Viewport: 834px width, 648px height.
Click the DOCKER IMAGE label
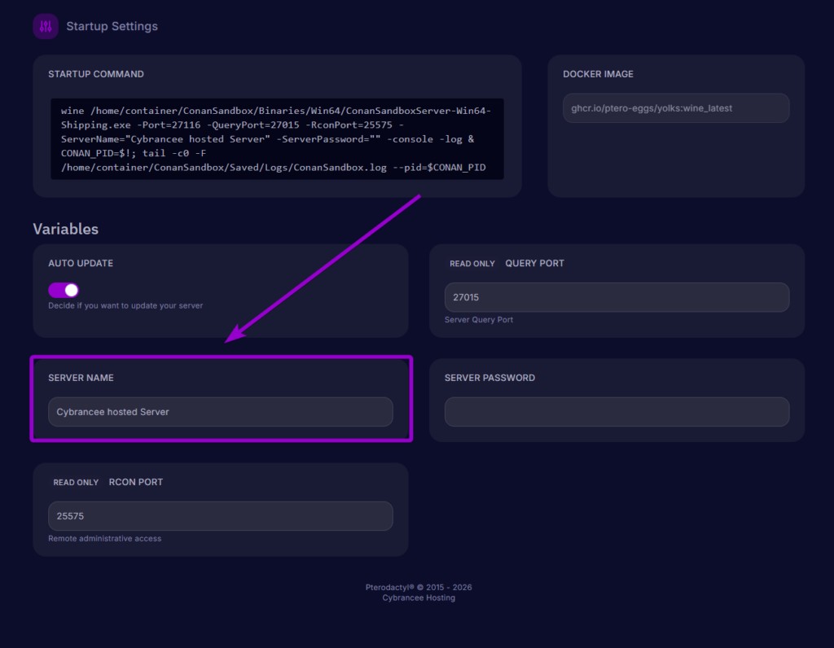pos(598,74)
